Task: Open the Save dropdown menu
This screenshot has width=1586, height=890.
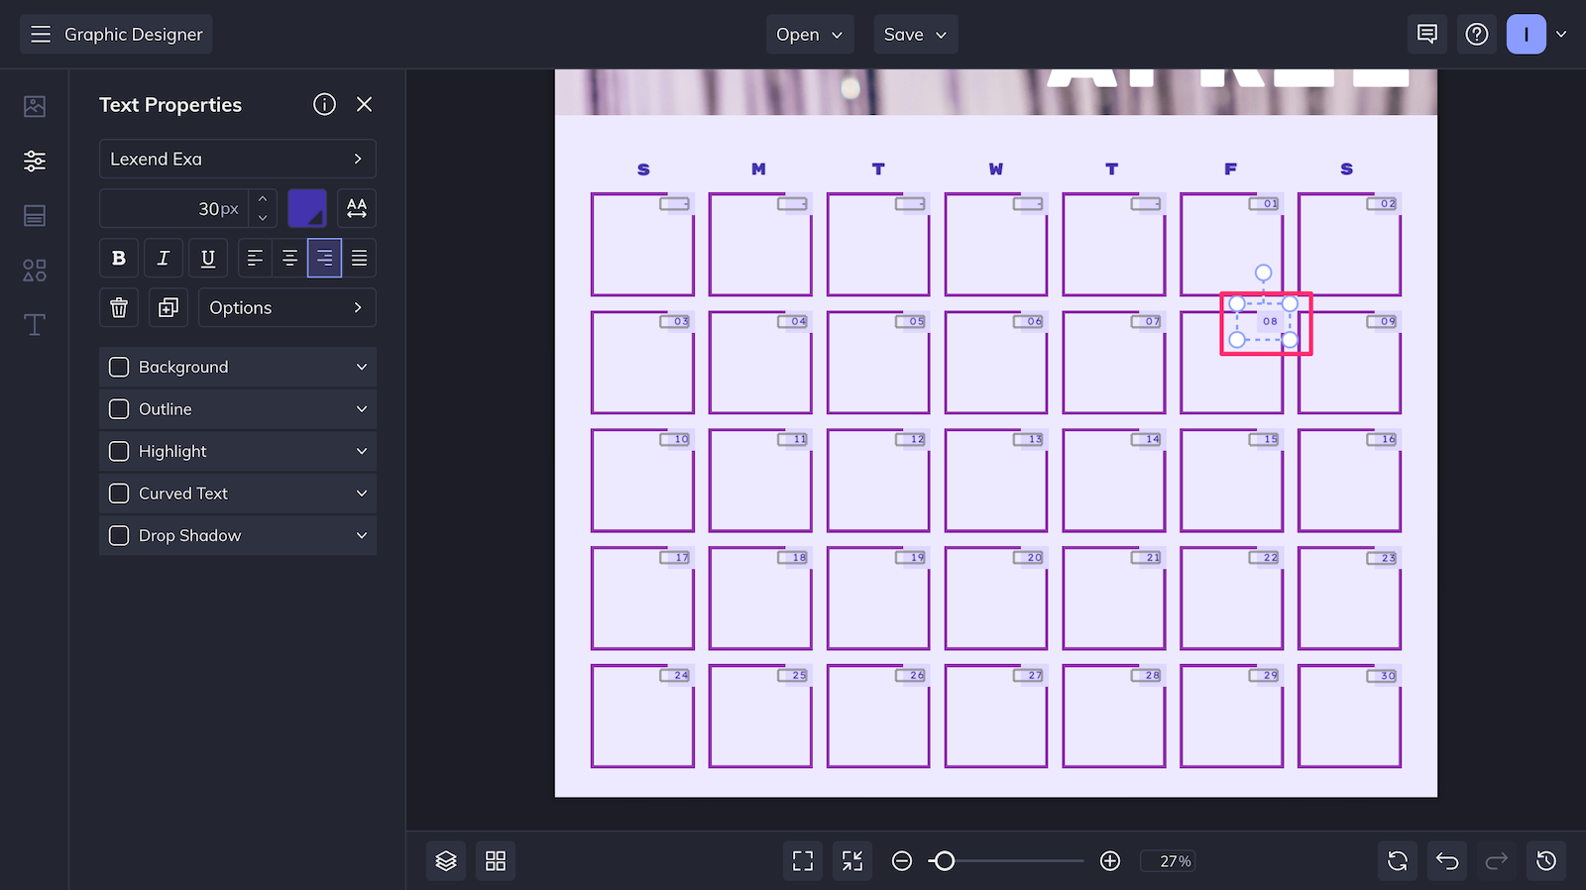Action: tap(916, 35)
